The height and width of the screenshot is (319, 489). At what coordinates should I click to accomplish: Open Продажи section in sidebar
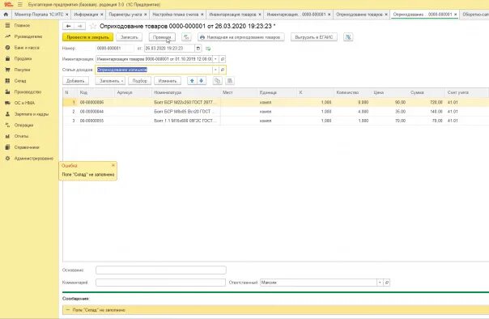tap(23, 58)
